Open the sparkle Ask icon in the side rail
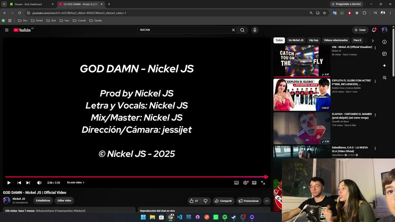395x222 pixels. tap(384, 66)
